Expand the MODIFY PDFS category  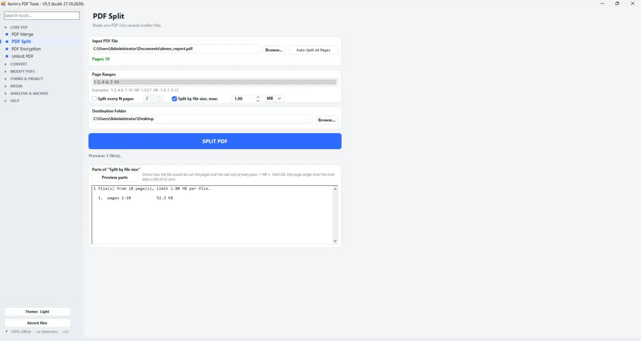(x=22, y=71)
